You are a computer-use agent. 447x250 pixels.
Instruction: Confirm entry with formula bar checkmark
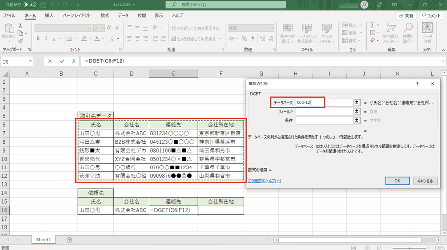click(62, 61)
